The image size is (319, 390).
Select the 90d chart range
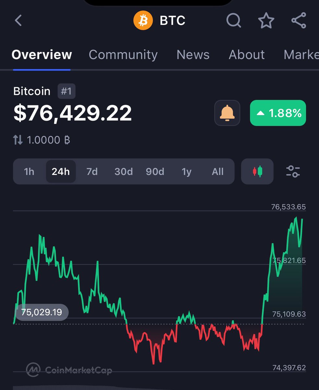[x=155, y=171]
